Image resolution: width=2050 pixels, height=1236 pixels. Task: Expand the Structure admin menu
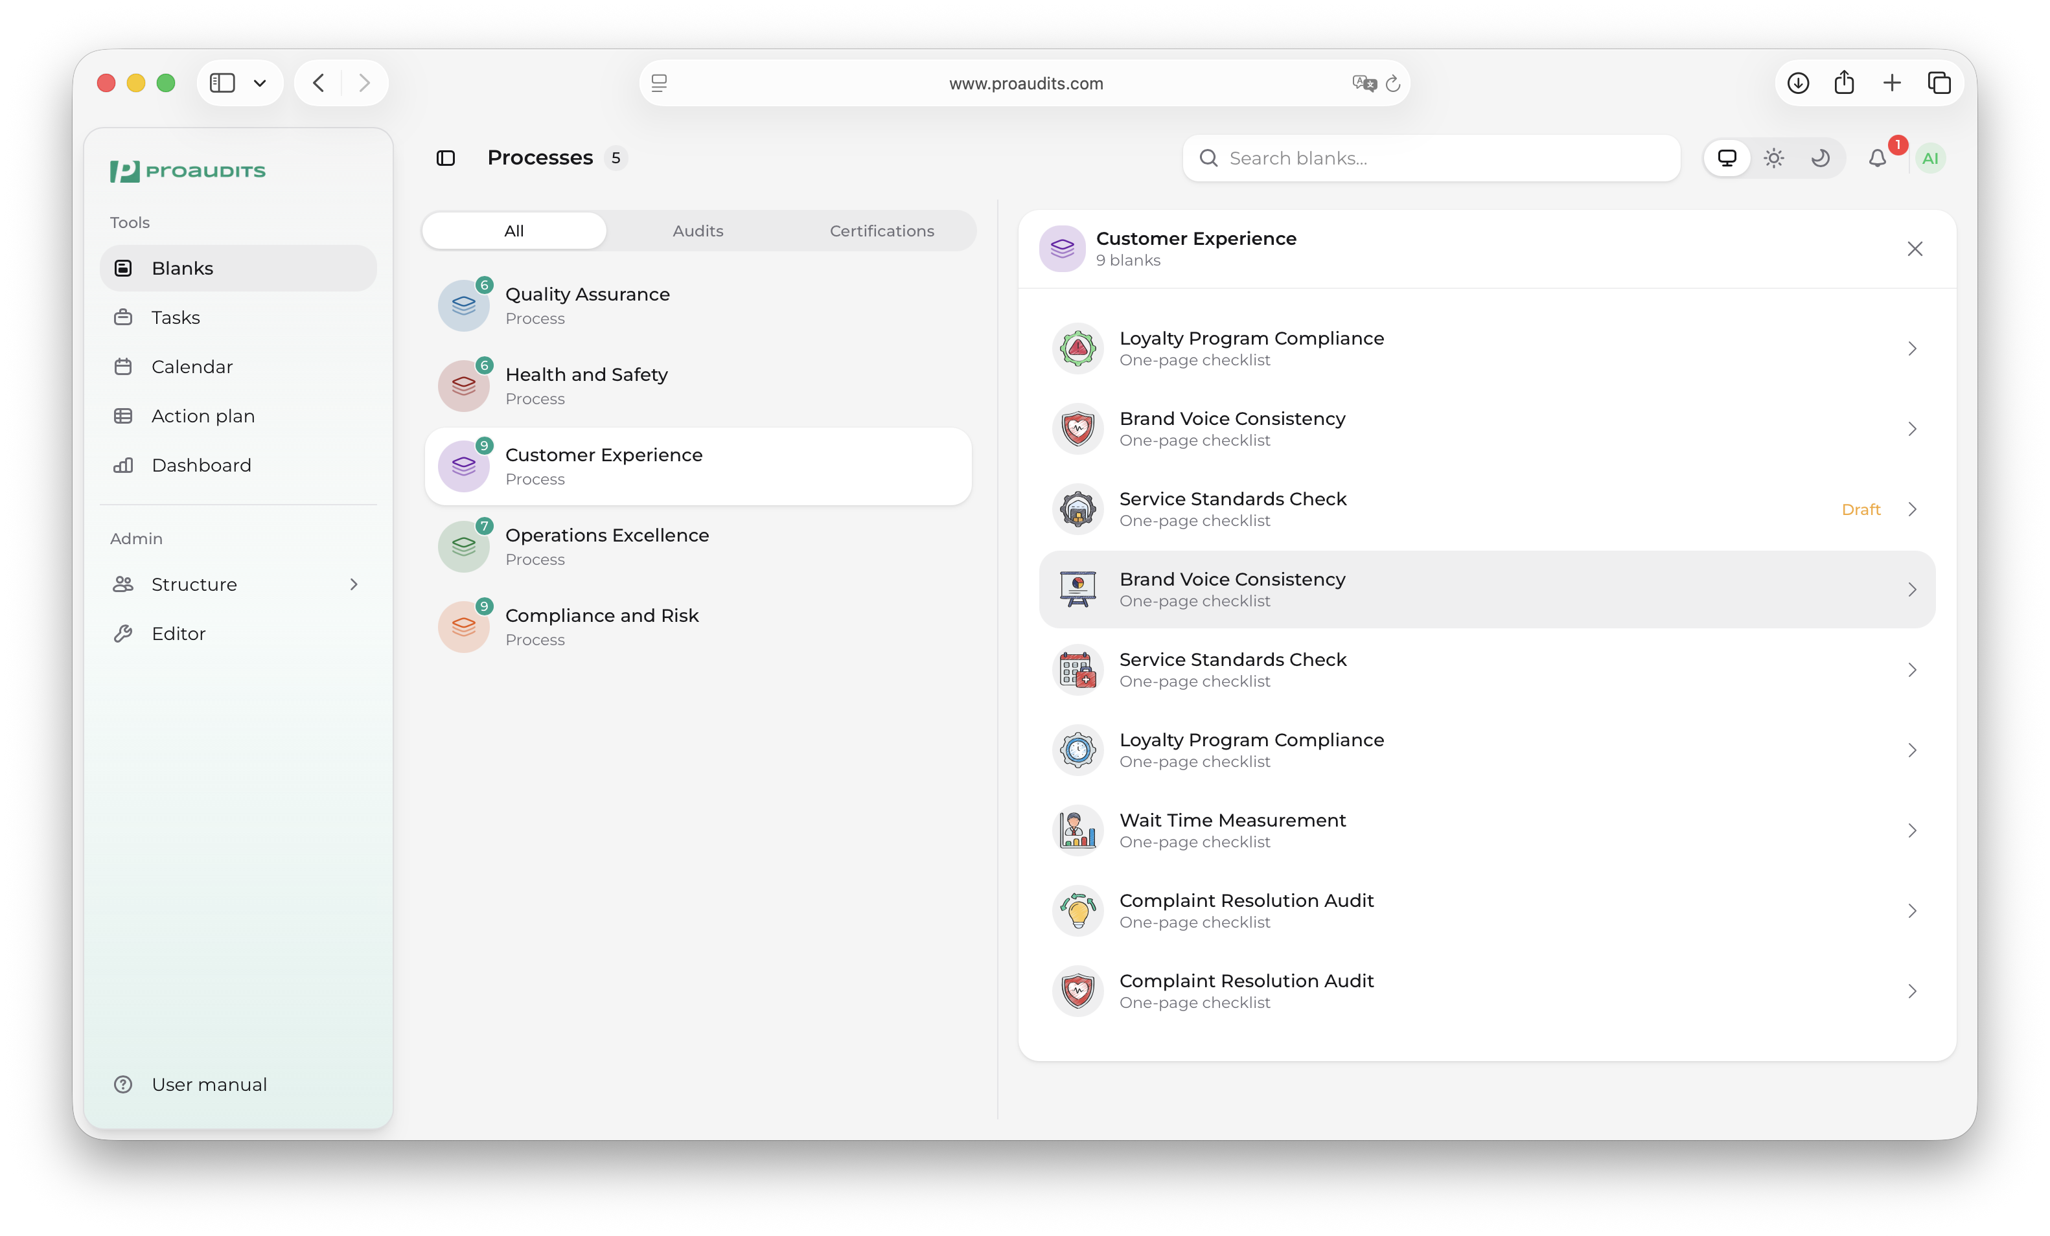tap(238, 584)
